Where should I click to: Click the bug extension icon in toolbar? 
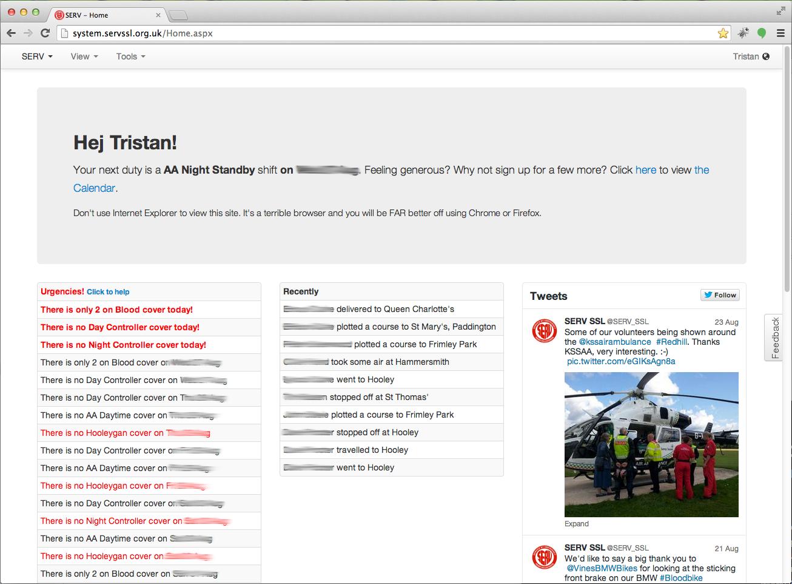[743, 33]
